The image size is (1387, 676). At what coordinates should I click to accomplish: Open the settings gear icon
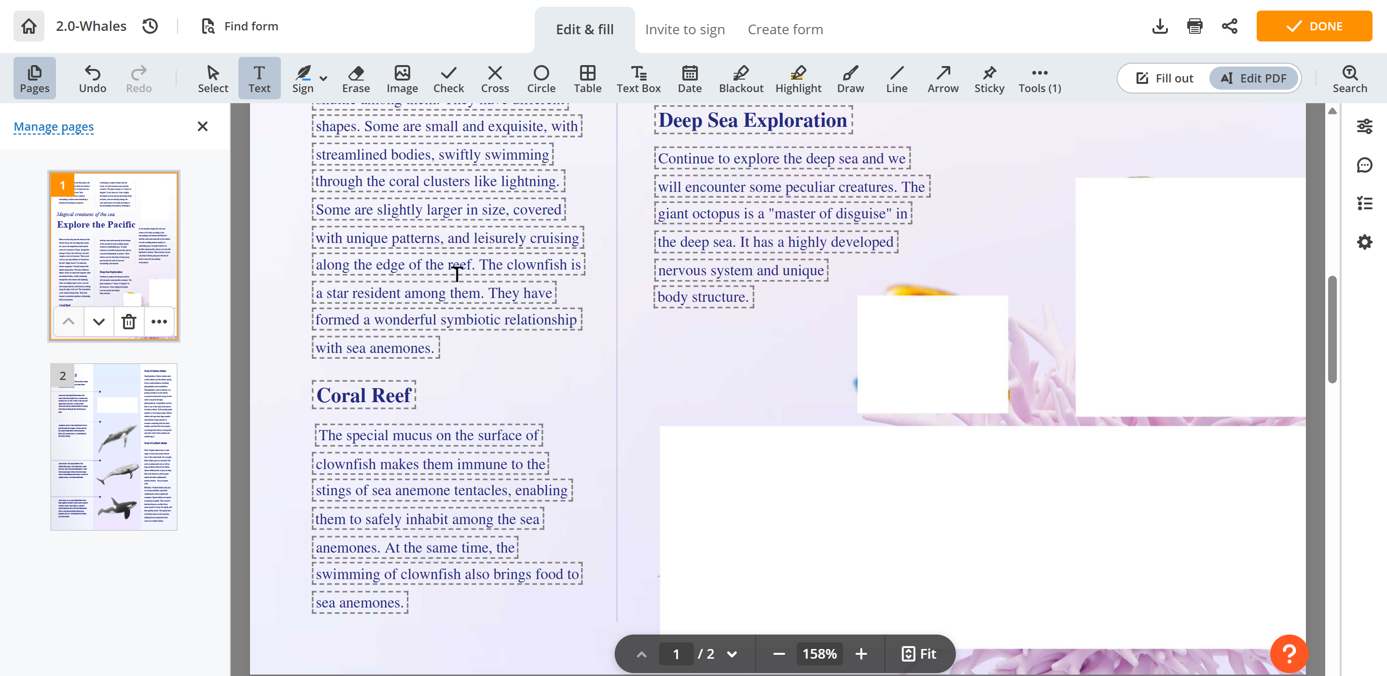pos(1364,242)
